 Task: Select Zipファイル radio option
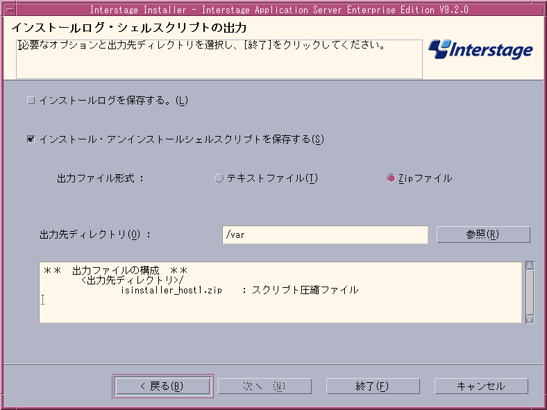coord(391,178)
